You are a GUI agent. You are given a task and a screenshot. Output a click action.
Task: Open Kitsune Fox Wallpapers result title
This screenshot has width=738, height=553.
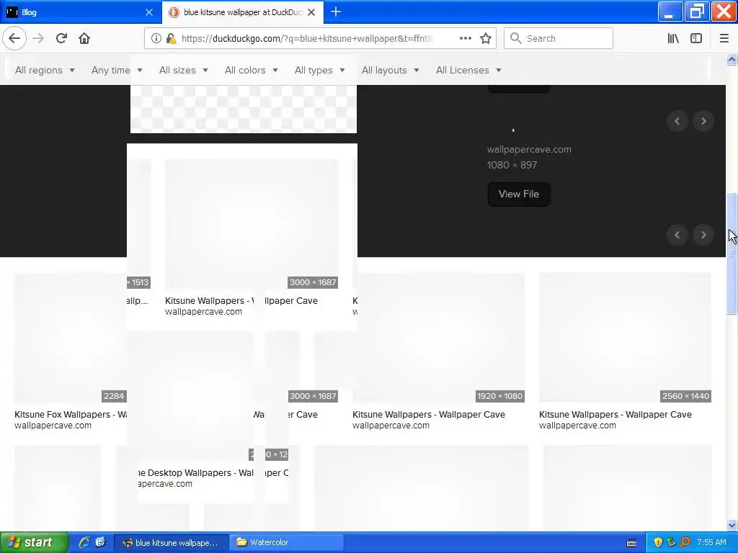tap(71, 414)
